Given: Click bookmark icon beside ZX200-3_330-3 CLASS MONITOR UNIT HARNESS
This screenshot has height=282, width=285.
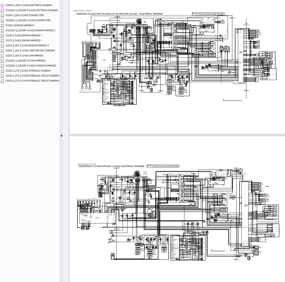Looking at the screenshot, I should coord(2,51).
